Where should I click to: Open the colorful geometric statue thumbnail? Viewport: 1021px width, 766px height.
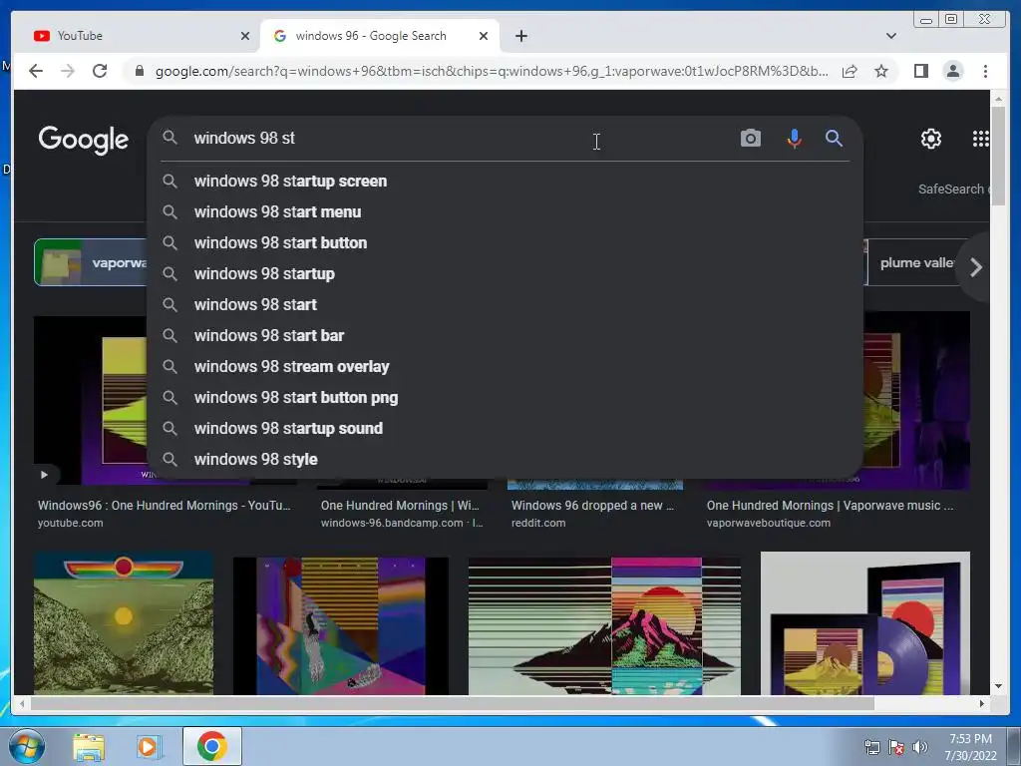(341, 625)
